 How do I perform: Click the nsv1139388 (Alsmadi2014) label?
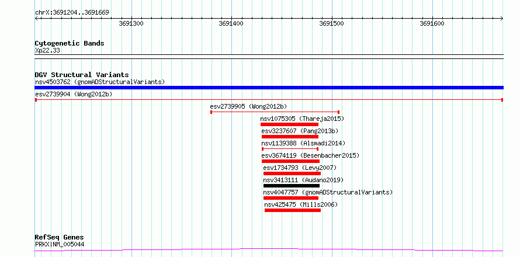pyautogui.click(x=303, y=143)
